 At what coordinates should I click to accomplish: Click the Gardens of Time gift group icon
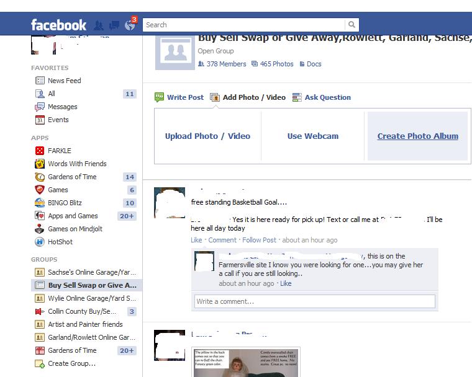click(x=40, y=350)
